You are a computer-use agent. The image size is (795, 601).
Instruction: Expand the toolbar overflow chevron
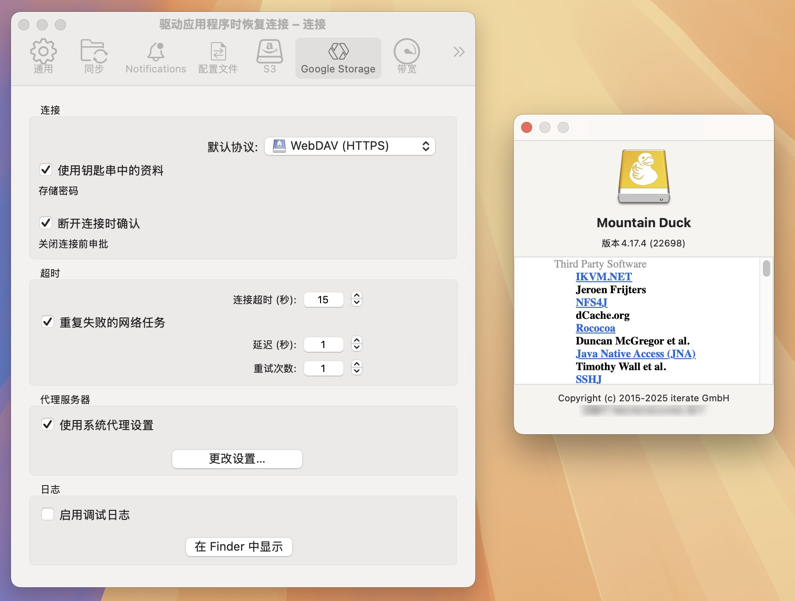tap(457, 52)
